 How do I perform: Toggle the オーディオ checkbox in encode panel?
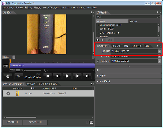pos(98,61)
